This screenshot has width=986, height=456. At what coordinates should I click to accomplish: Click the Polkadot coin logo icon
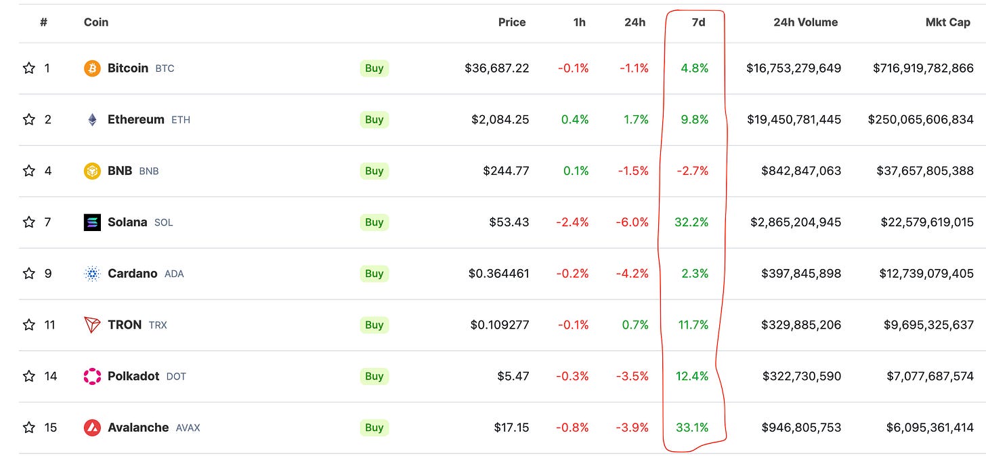point(92,376)
